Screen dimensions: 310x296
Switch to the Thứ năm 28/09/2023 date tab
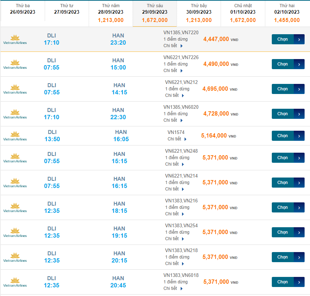[x=111, y=14]
